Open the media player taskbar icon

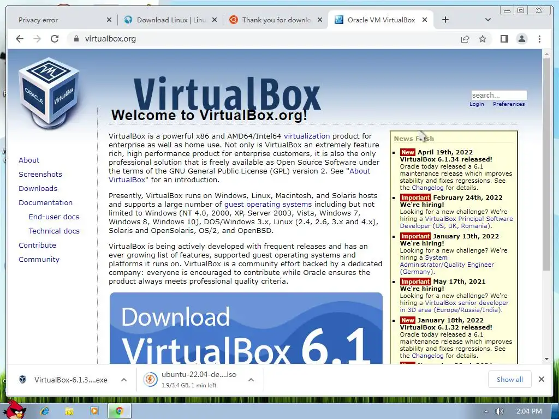click(x=94, y=411)
